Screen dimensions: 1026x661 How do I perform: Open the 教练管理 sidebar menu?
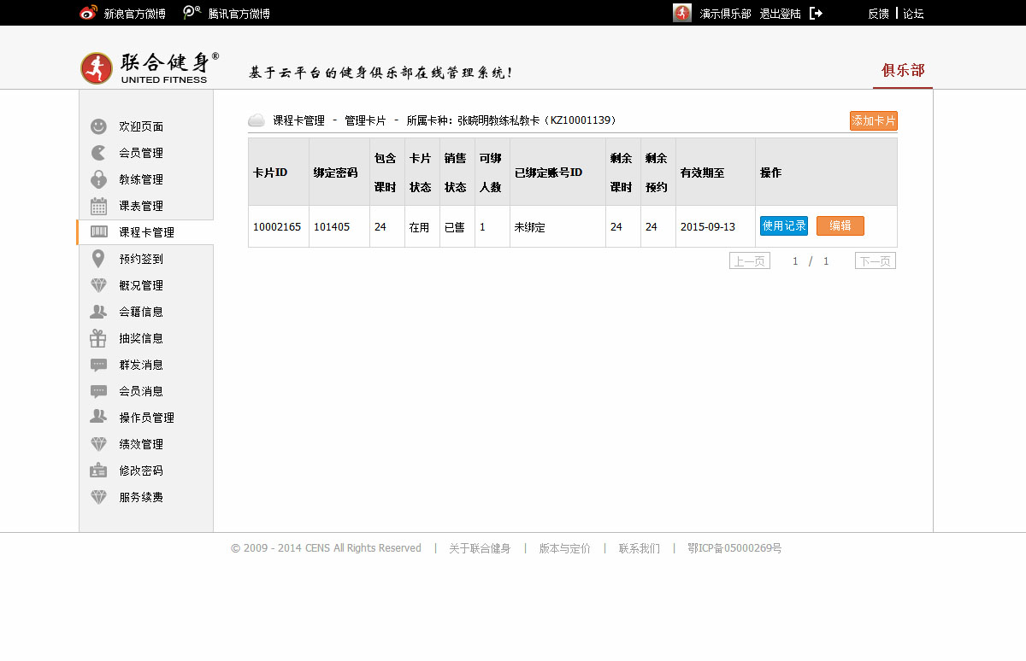[141, 179]
